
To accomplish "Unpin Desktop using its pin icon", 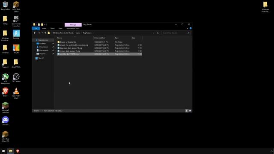I will pyautogui.click(x=53, y=44).
